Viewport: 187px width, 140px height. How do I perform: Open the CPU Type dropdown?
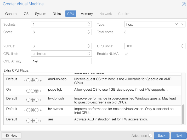click(x=182, y=24)
